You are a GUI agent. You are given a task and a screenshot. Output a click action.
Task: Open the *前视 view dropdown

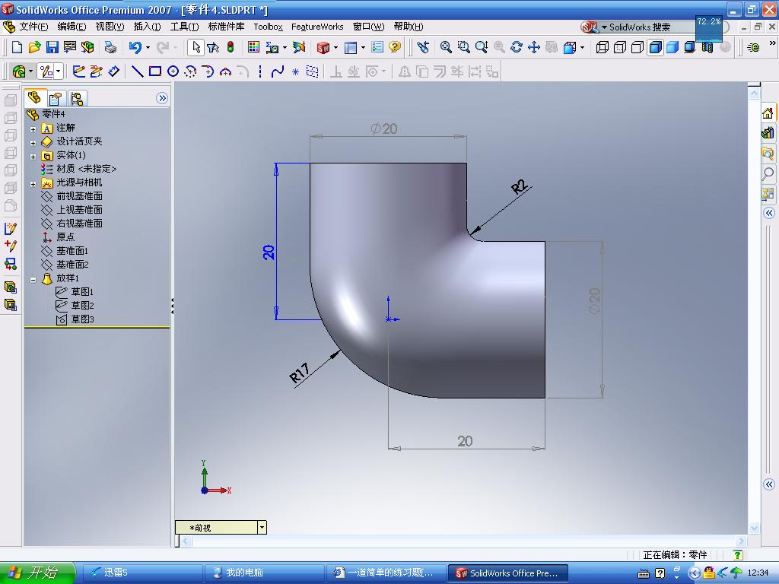pos(262,528)
